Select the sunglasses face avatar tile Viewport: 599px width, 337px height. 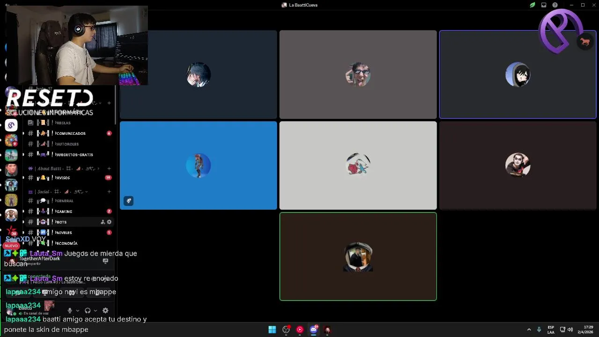click(358, 74)
